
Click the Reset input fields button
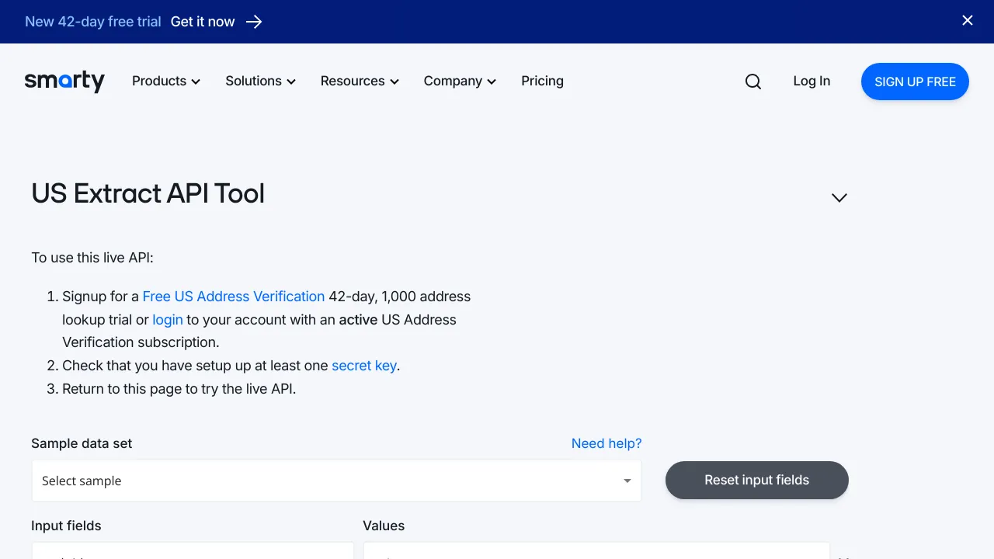tap(757, 480)
